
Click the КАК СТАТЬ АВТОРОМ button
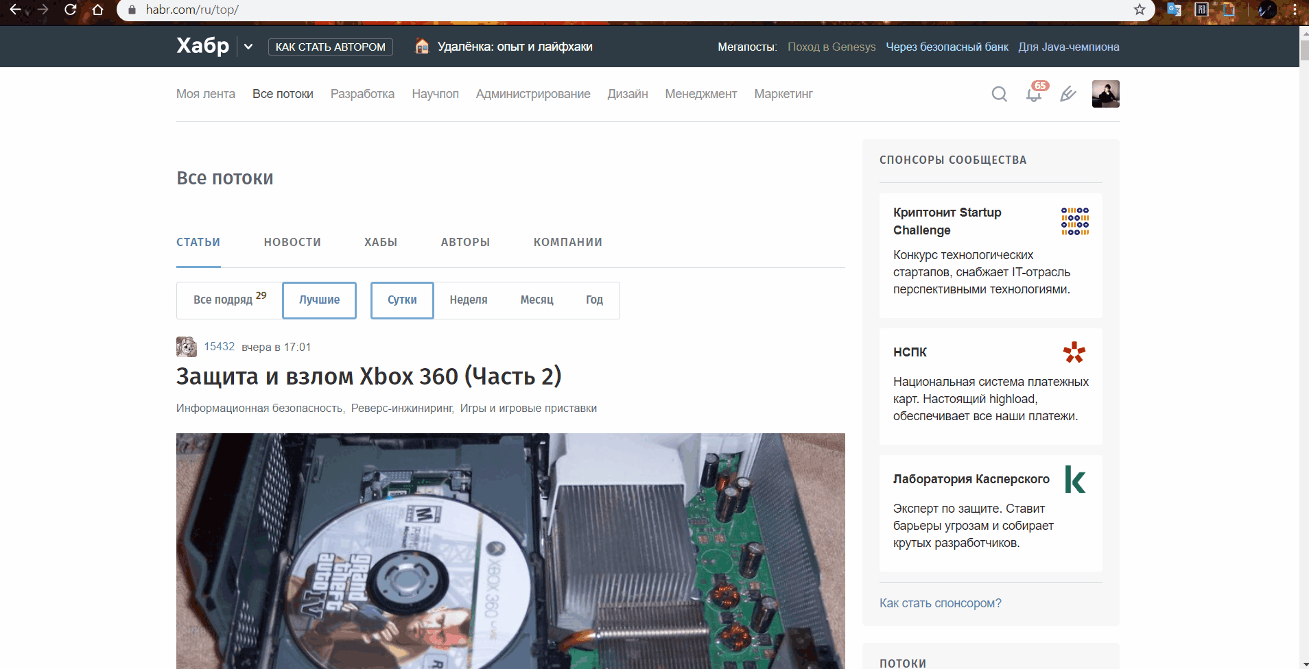pos(331,47)
